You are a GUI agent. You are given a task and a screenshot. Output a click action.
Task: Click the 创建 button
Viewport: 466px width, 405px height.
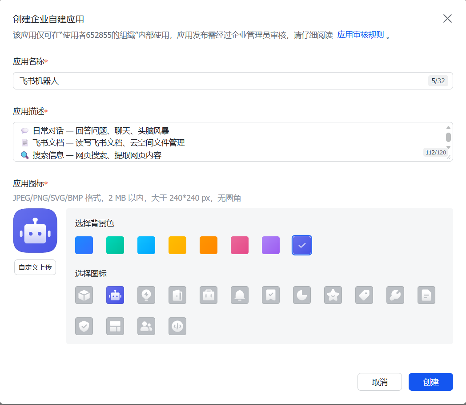430,382
